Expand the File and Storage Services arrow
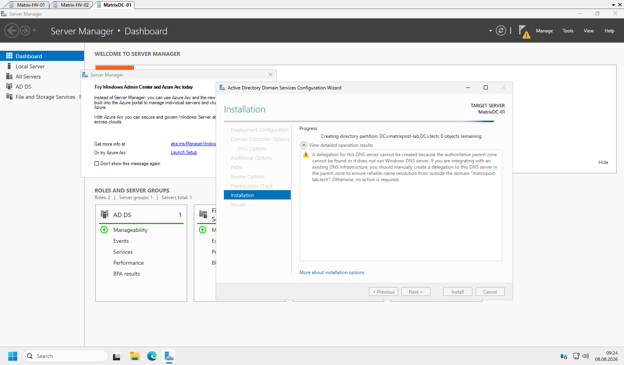This screenshot has height=365, width=624. (80, 97)
